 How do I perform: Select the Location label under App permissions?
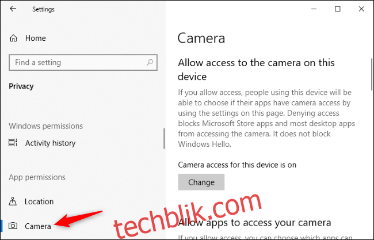click(x=39, y=201)
